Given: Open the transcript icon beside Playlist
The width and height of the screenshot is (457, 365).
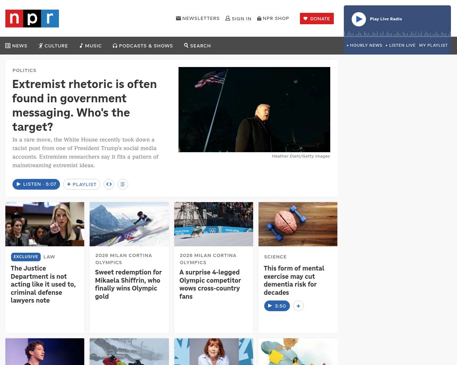Looking at the screenshot, I should coord(123,184).
